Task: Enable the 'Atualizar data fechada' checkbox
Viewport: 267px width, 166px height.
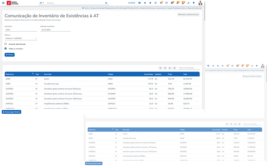Action: [x=6, y=44]
